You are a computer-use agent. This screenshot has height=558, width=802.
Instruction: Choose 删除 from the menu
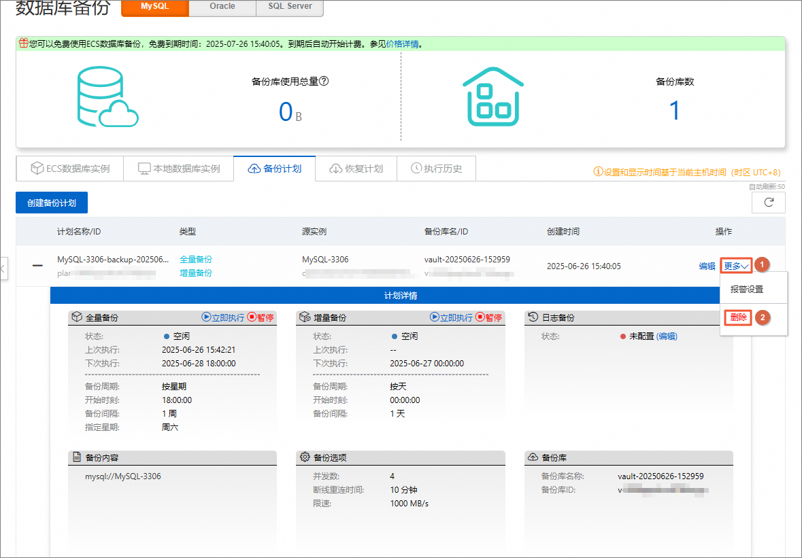tap(738, 317)
